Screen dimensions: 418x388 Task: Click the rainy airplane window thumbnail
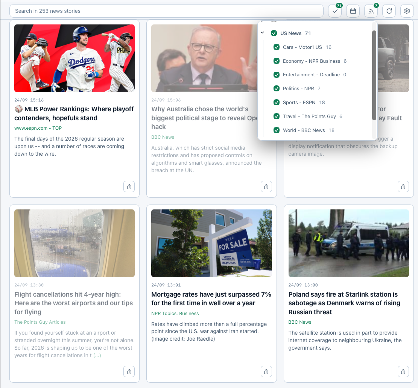pos(74,243)
